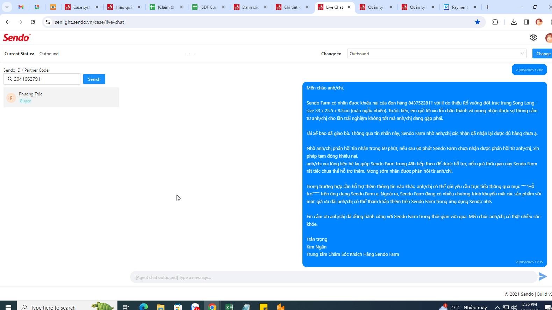Switch to the [Claim & spreadsheet tab

pos(166,7)
